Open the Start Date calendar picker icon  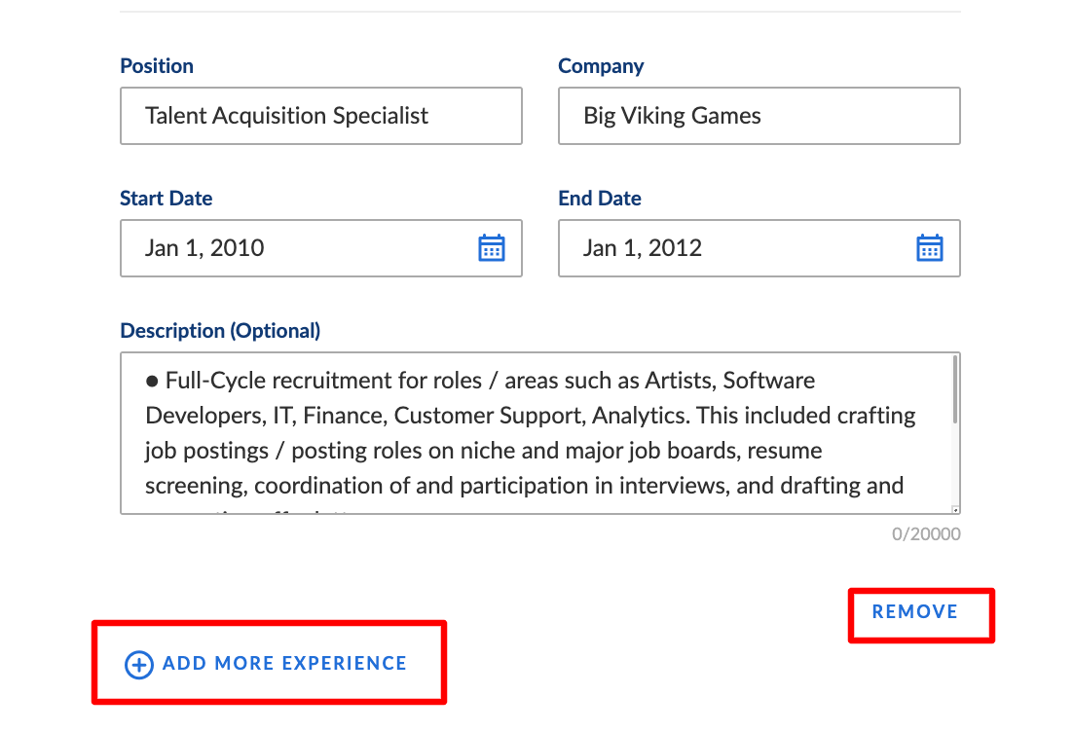tap(491, 248)
